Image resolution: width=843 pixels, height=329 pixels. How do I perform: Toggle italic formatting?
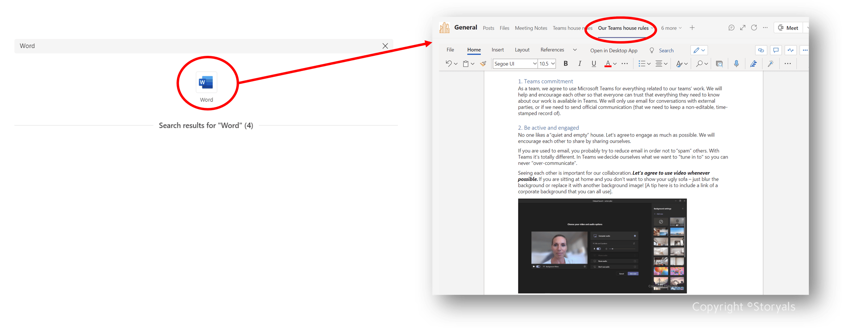point(580,63)
